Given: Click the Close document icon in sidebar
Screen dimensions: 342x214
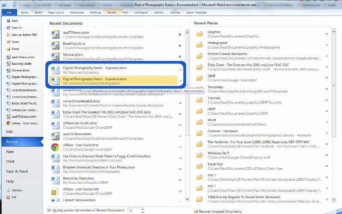Looking at the screenshot, I should pyautogui.click(x=8, y=49).
